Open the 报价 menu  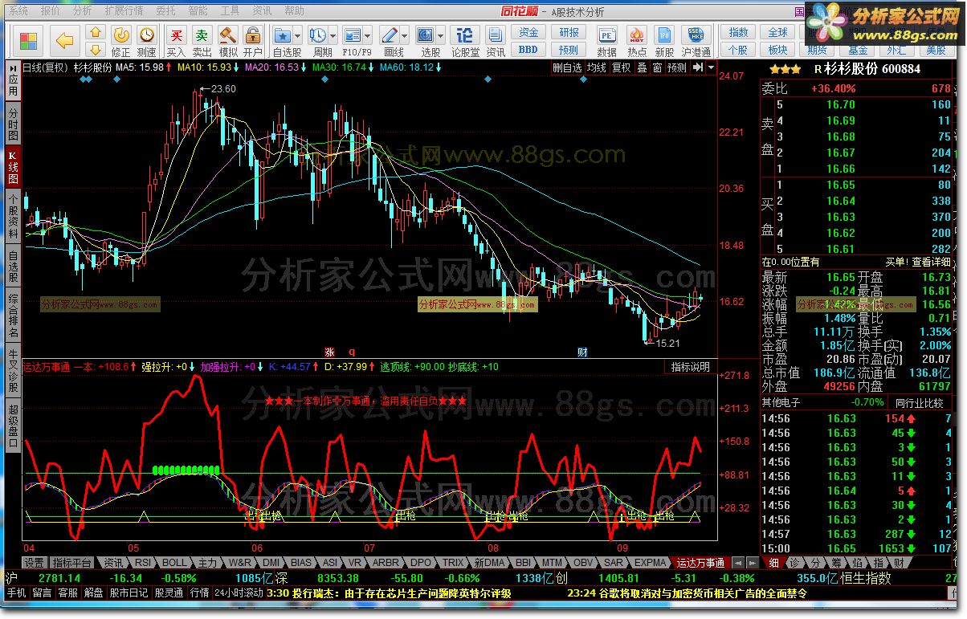[x=50, y=11]
